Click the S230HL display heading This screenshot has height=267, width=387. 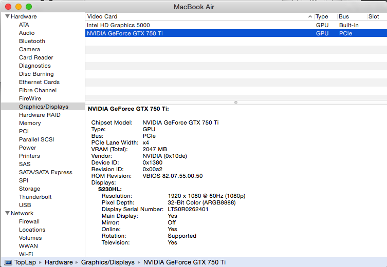click(110, 189)
